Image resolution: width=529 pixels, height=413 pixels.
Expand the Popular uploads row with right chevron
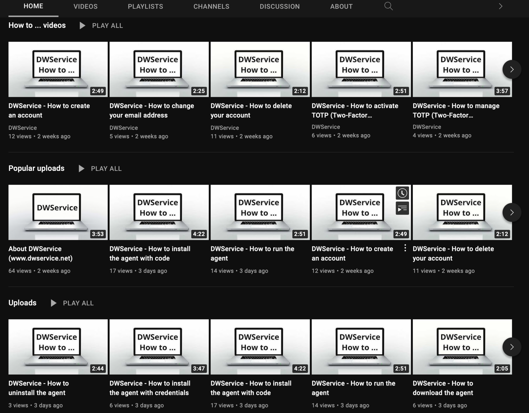coord(511,212)
